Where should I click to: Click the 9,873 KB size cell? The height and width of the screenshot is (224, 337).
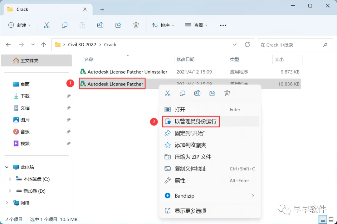point(290,72)
